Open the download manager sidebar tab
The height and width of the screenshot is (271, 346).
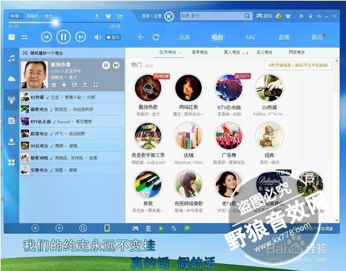click(x=12, y=141)
